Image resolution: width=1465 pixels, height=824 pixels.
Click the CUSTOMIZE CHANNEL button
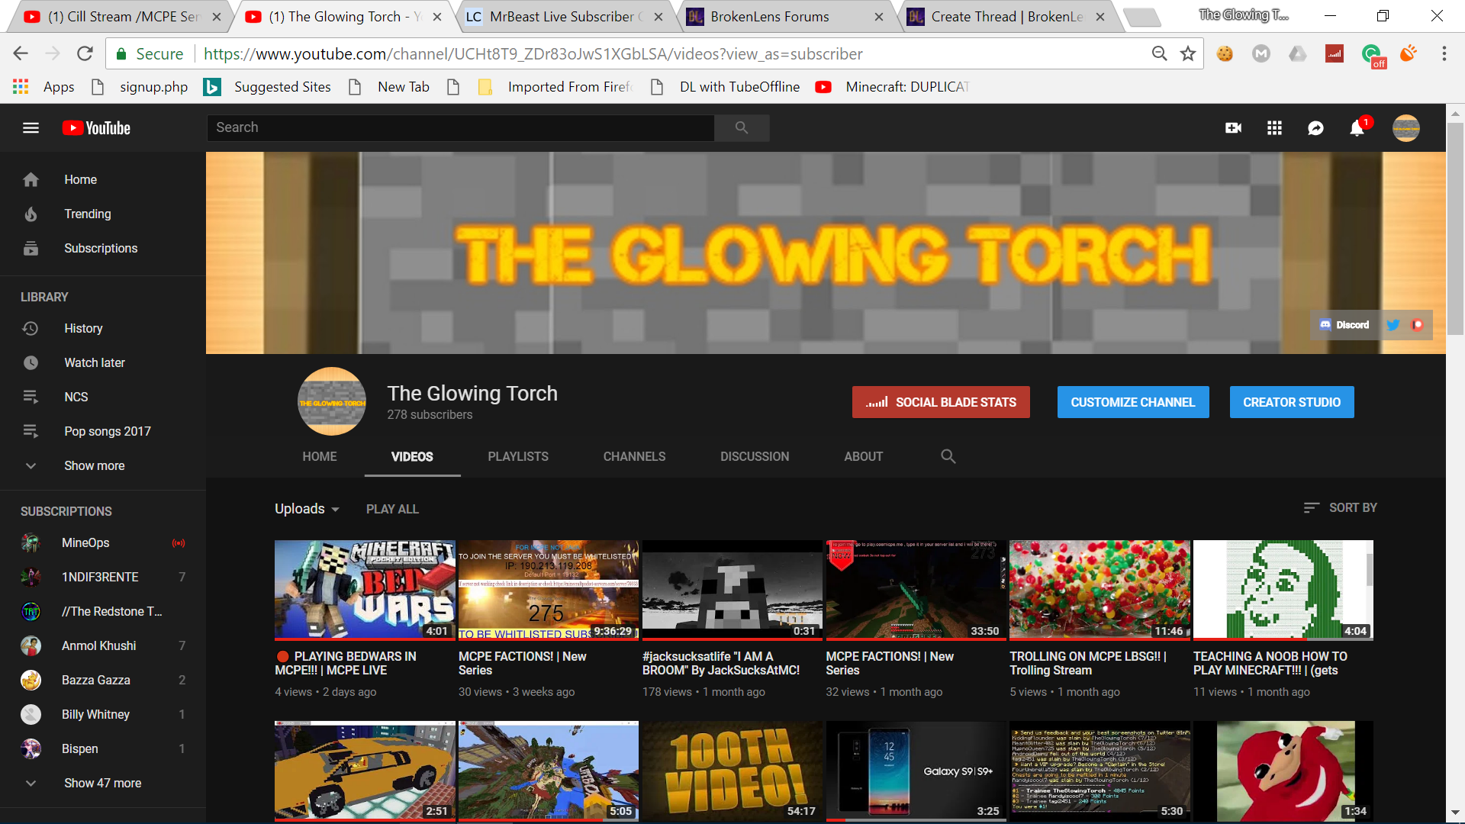tap(1133, 402)
